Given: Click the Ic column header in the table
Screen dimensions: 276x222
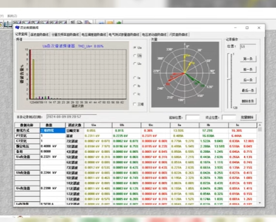Looking at the screenshot, I should click(x=243, y=125).
